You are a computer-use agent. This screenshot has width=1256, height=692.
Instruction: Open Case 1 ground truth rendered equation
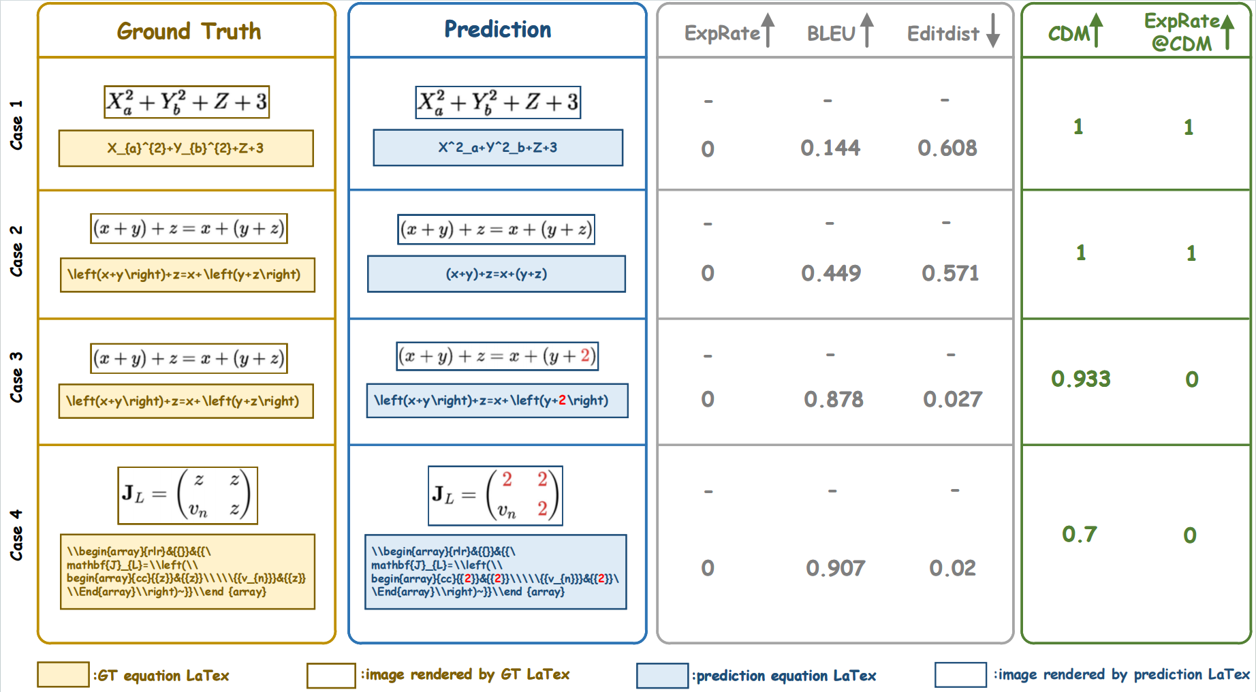[x=187, y=102]
